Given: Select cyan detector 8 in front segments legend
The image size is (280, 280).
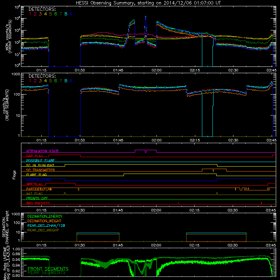Looking at the screenshot, I should click(66, 14).
